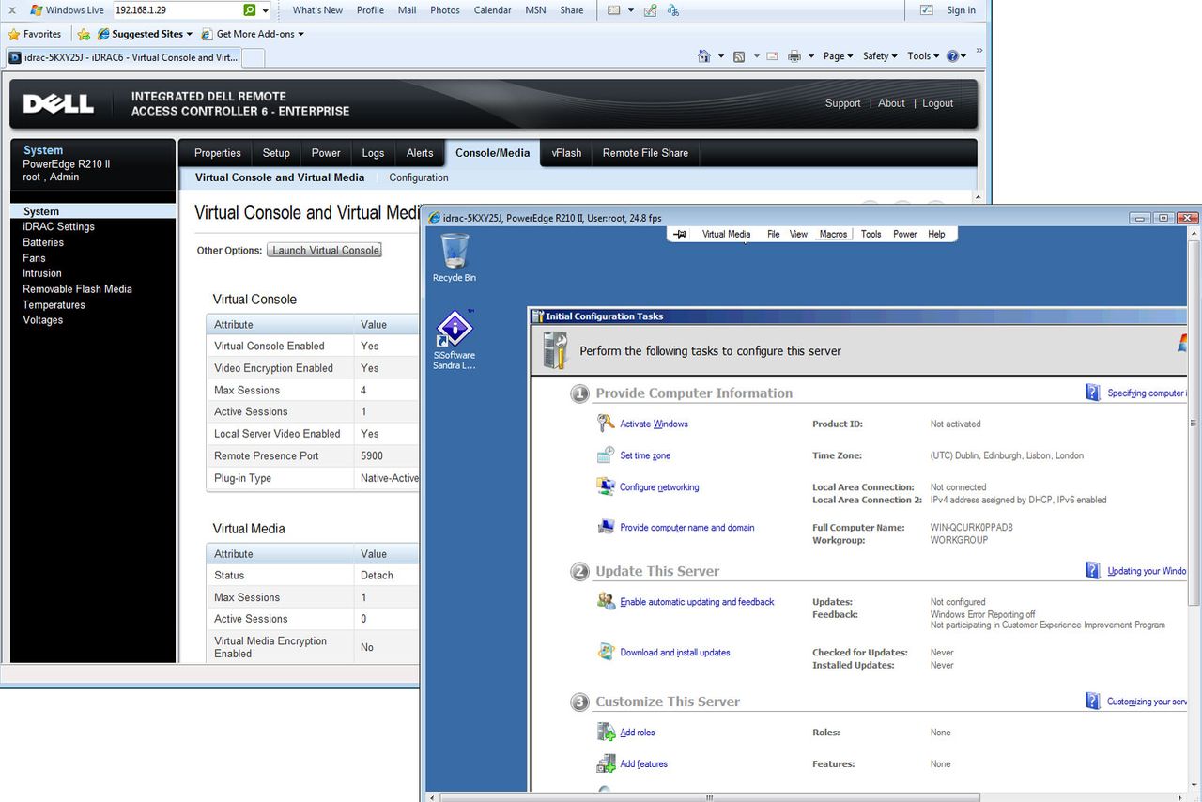
Task: Click the computer name and domain icon
Action: point(606,527)
